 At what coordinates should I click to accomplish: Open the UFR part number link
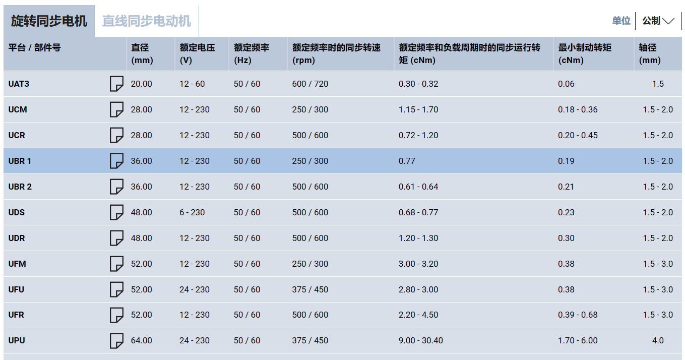point(16,315)
